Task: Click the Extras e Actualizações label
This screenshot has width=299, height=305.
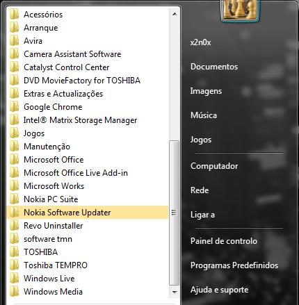Action: [x=63, y=94]
